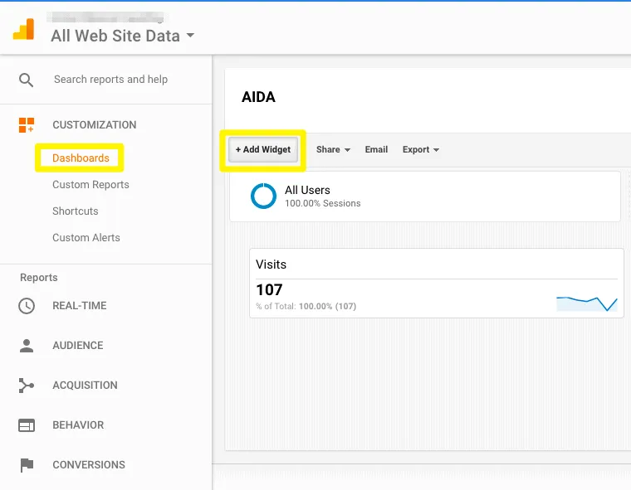Click the Email button

point(376,150)
